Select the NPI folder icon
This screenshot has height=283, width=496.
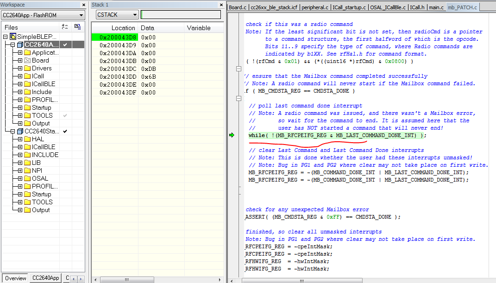point(27,171)
